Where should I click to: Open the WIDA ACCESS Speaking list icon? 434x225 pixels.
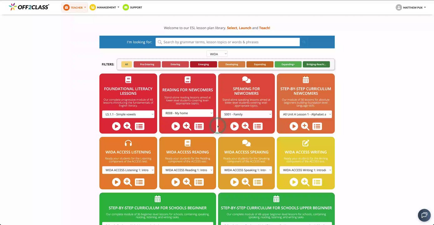click(258, 182)
